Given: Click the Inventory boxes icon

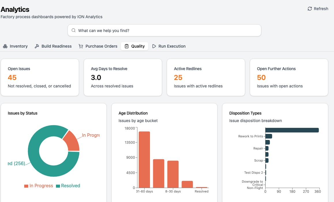Looking at the screenshot, I should click(5, 46).
